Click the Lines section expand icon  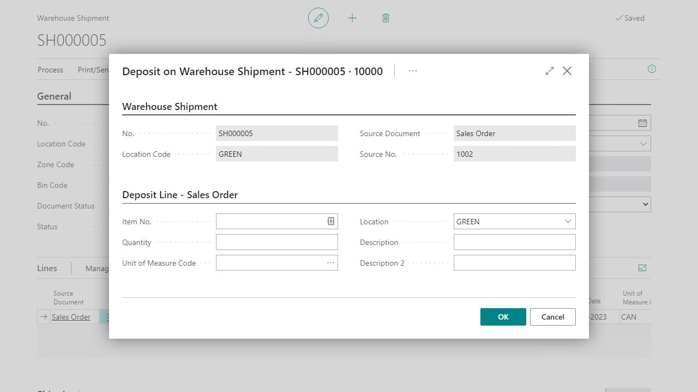642,268
